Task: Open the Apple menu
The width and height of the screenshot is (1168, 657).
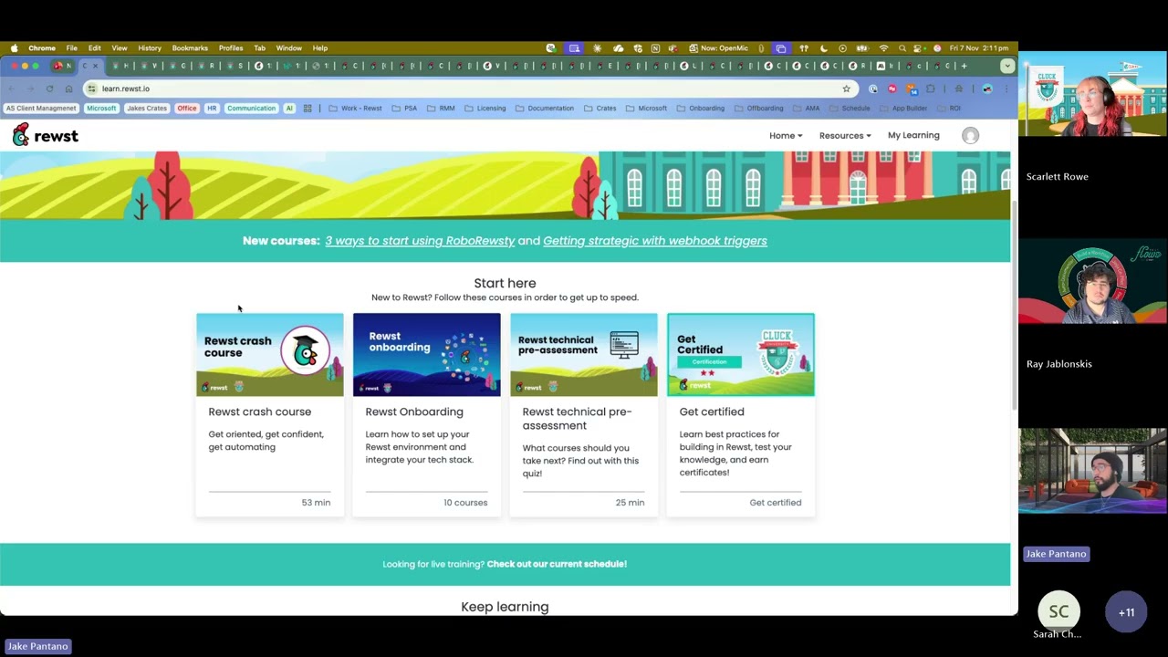Action: tap(14, 47)
